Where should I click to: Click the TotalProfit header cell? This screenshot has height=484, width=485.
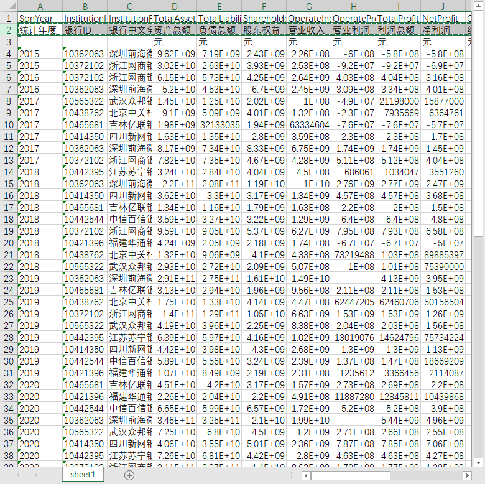(399, 18)
